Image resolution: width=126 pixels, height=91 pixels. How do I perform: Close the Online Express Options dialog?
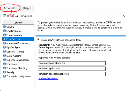pos(123,16)
